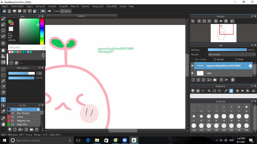The height and width of the screenshot is (144, 257).
Task: Open the Chỉnh sửa(E) menu
Action: [x=17, y=6]
